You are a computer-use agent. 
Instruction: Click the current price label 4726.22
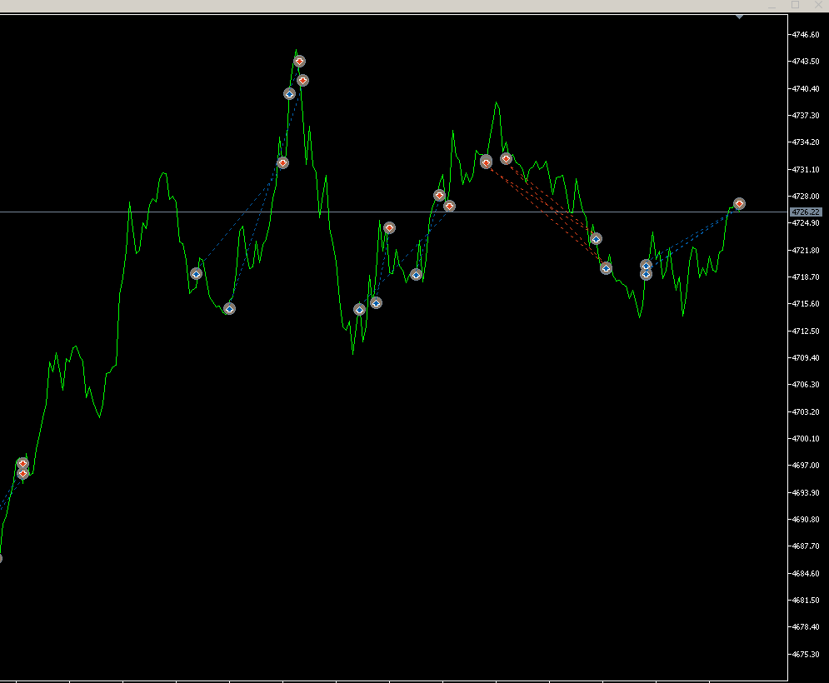[x=807, y=212]
